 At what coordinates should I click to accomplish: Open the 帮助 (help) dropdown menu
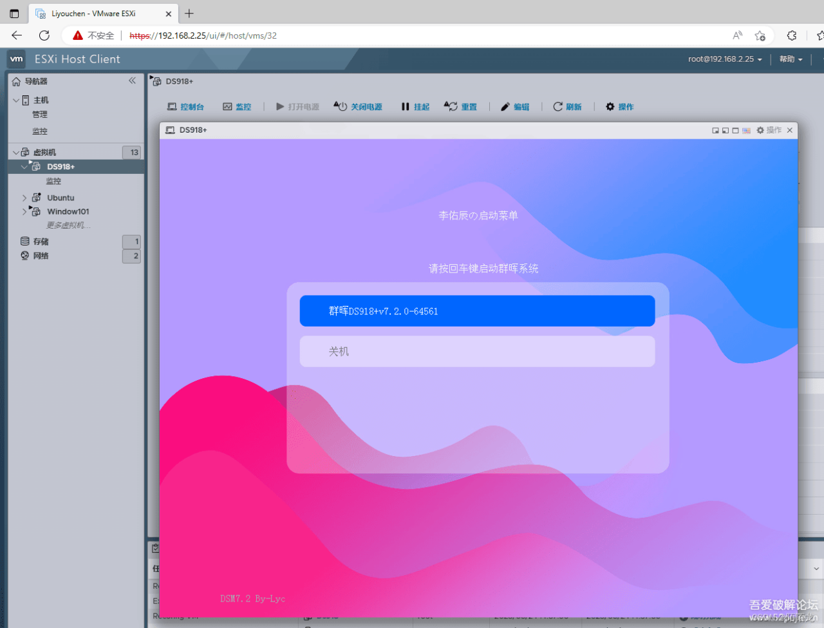pos(790,59)
